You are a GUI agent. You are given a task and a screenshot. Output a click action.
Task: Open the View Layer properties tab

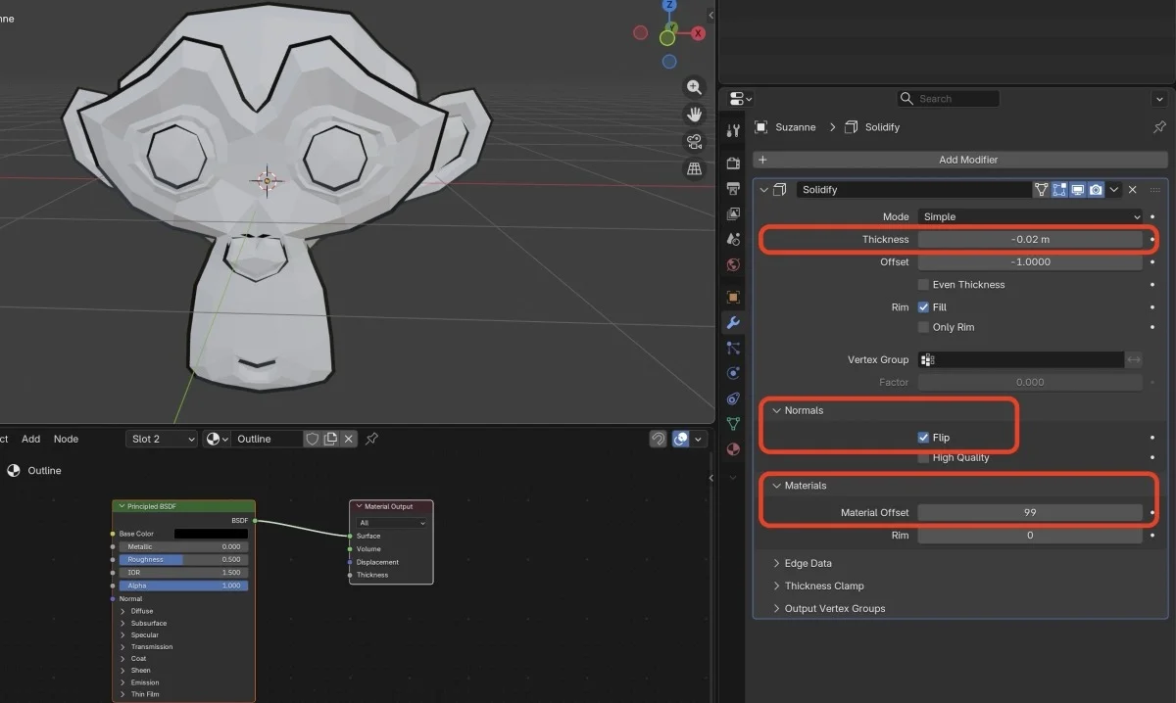tap(733, 213)
